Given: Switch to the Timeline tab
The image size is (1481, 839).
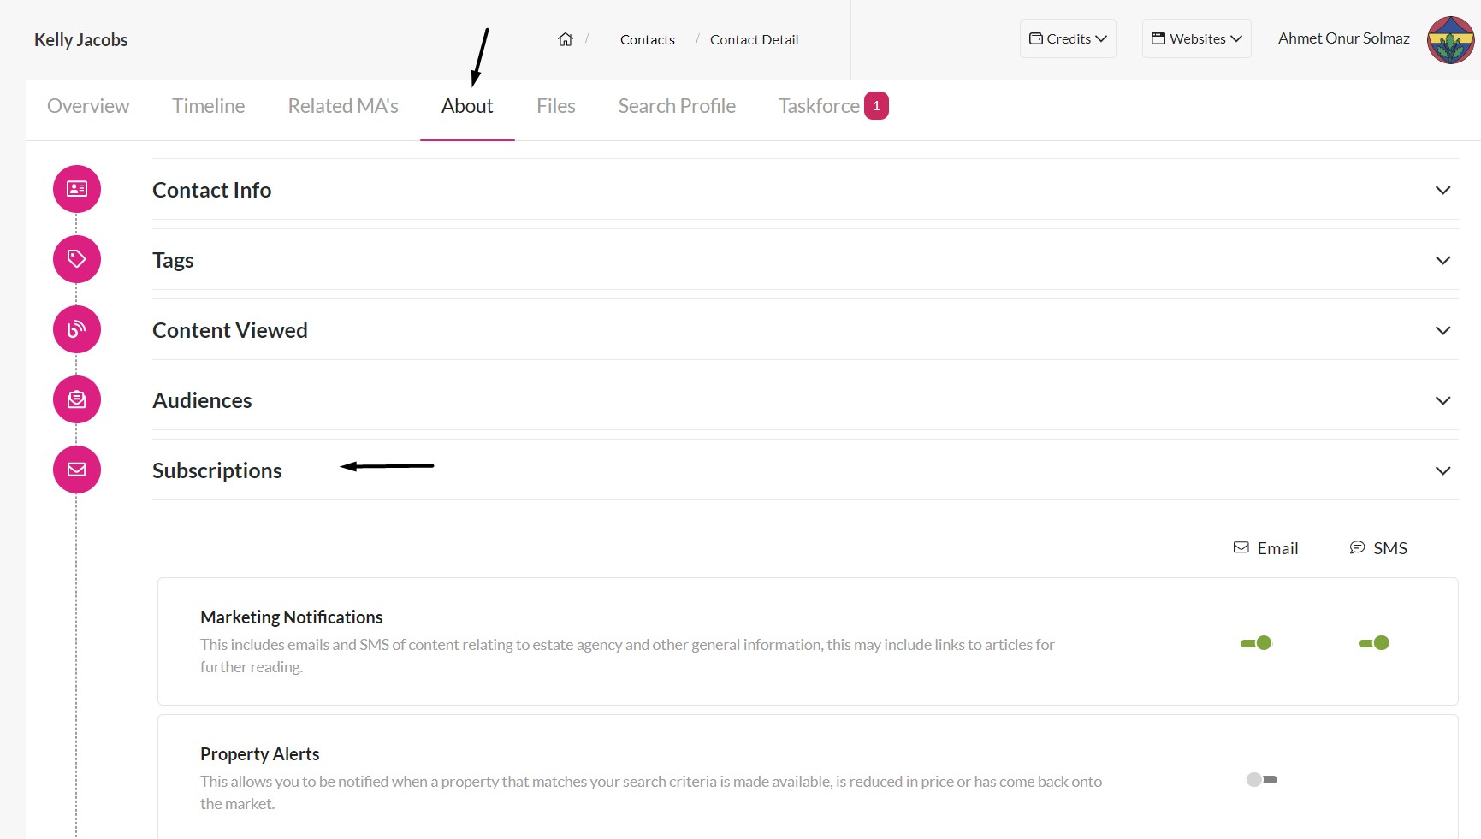Looking at the screenshot, I should pos(208,106).
